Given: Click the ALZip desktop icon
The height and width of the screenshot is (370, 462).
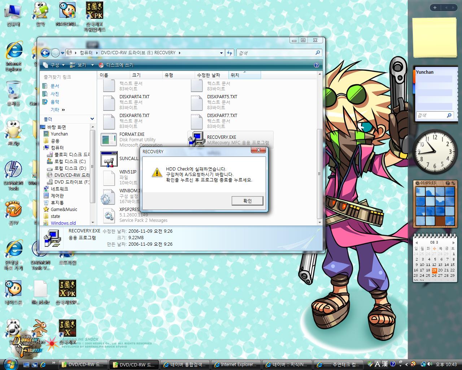Looking at the screenshot, I should (13, 133).
